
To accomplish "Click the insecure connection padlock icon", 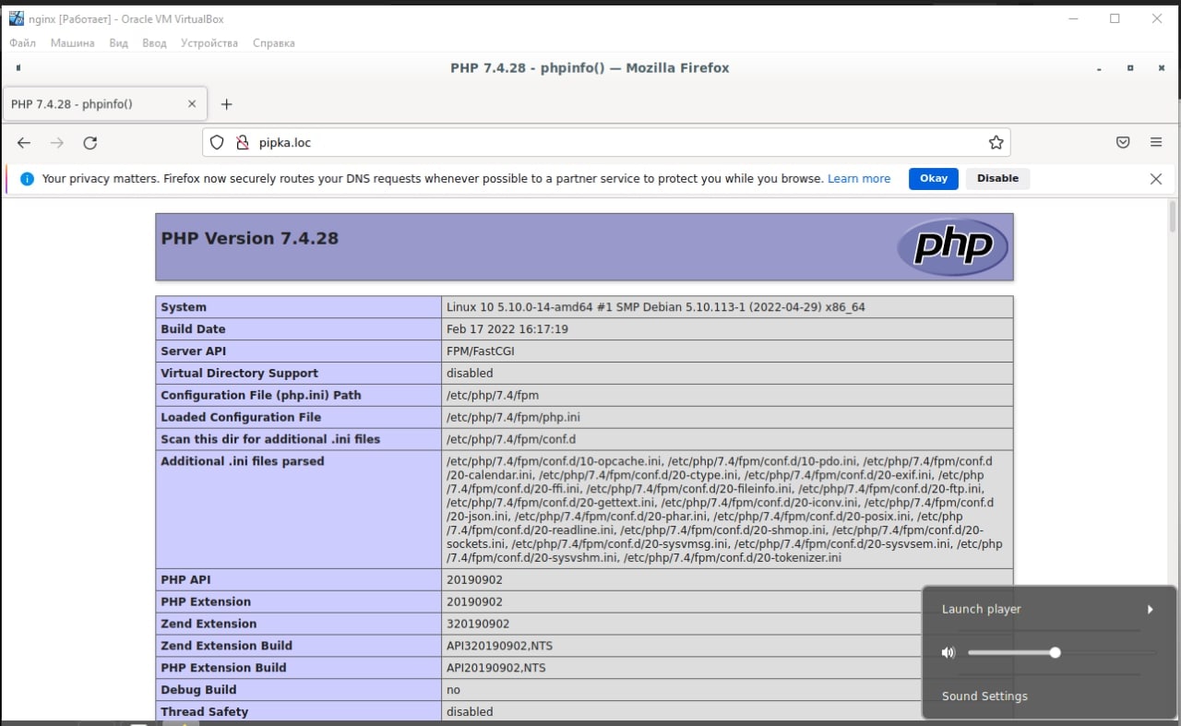I will point(242,143).
